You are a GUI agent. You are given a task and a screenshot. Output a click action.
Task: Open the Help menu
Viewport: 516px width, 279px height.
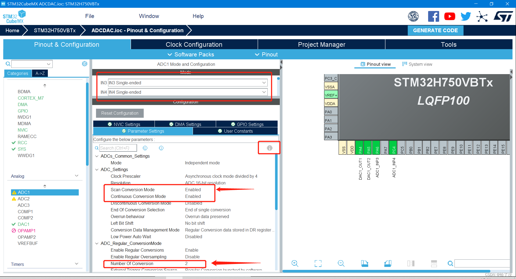pos(198,16)
